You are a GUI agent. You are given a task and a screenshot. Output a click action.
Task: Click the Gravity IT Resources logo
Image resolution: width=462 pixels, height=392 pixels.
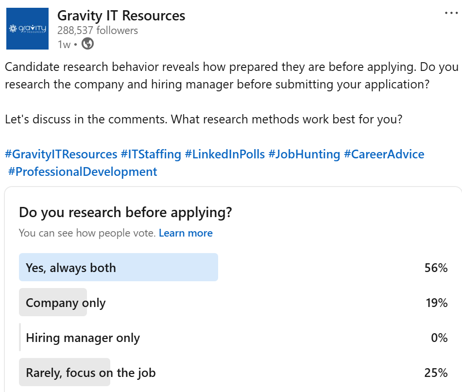27,29
